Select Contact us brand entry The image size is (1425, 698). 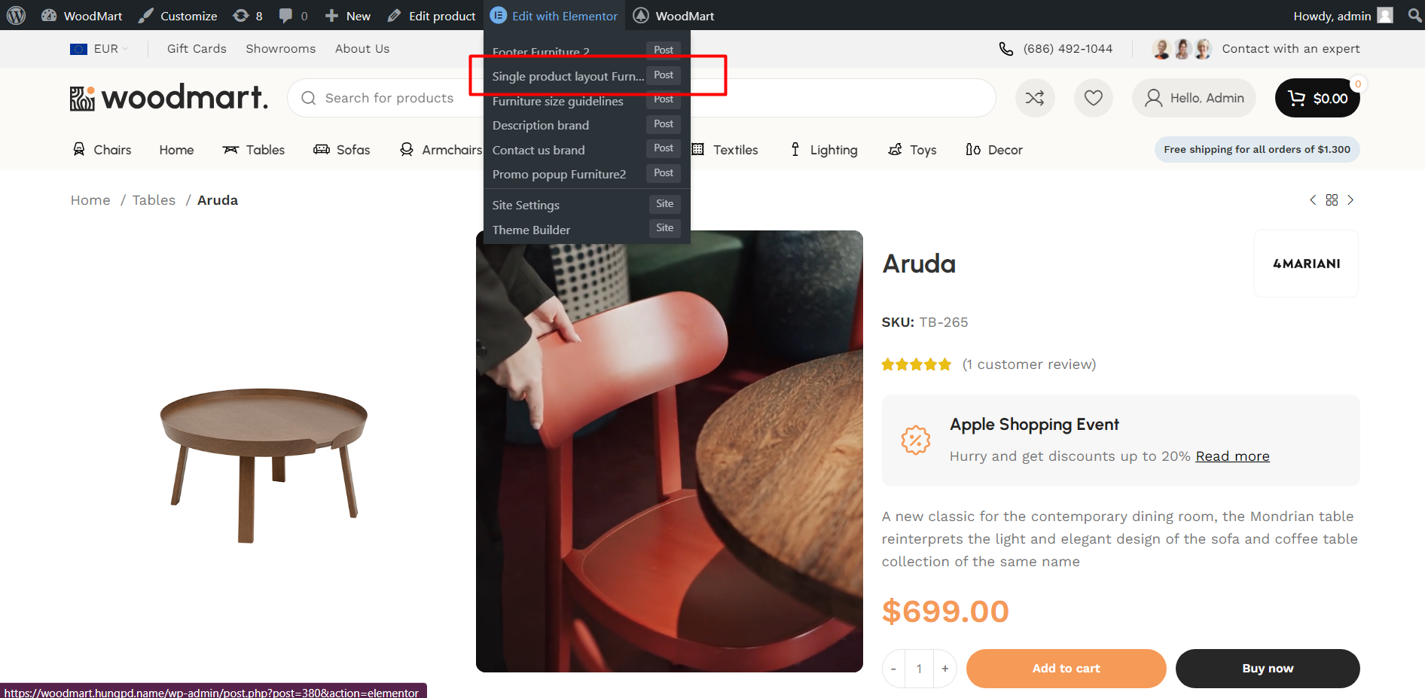pyautogui.click(x=586, y=150)
